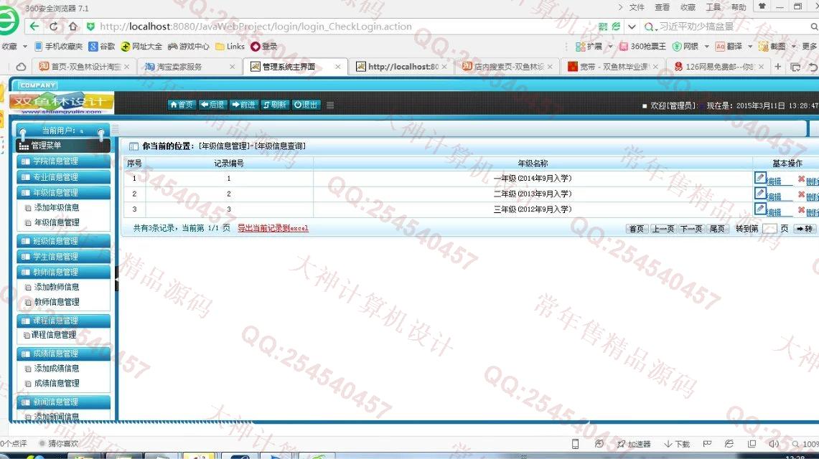
Task: Click the 转 go-to-page button
Action: click(804, 229)
